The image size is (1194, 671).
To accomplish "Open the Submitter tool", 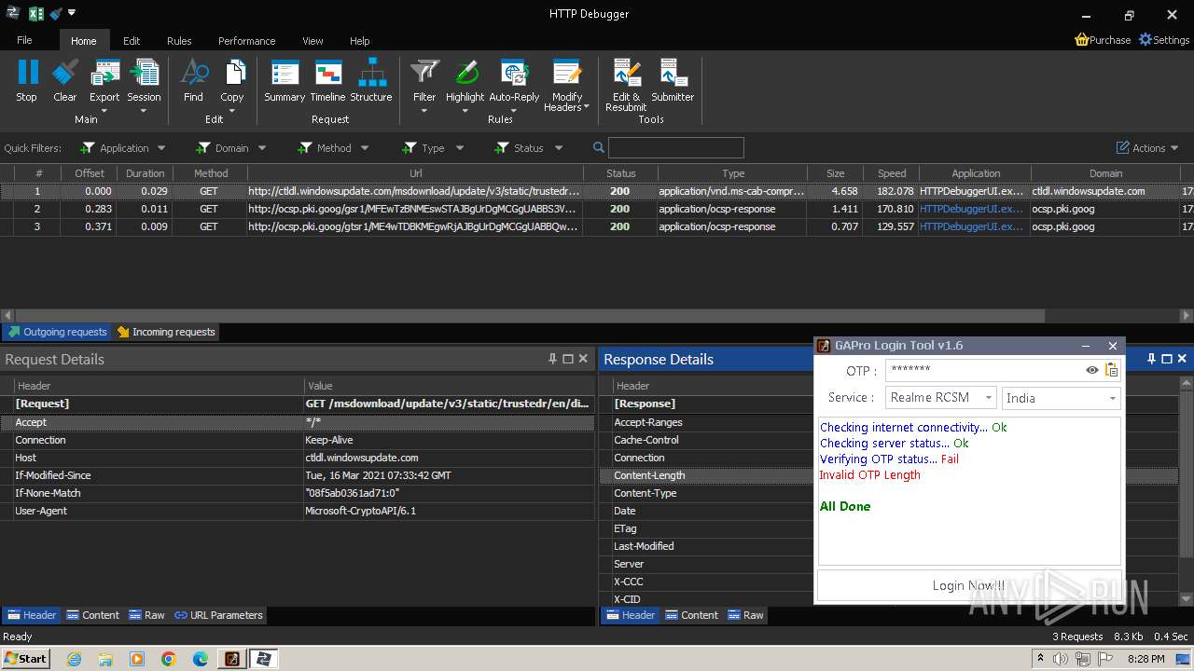I will point(673,80).
